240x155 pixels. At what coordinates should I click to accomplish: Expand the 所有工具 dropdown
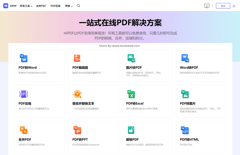(x=26, y=6)
